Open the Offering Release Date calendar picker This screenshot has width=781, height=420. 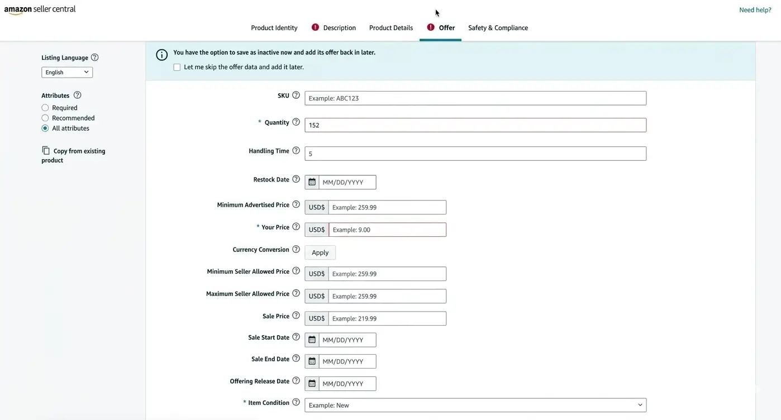[312, 383]
